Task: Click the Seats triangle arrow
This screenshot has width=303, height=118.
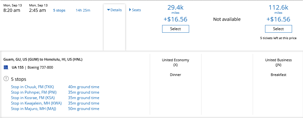Action: [x=130, y=10]
